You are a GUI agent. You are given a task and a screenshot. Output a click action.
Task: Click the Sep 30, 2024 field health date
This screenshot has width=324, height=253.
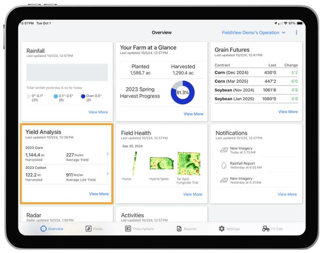[132, 146]
